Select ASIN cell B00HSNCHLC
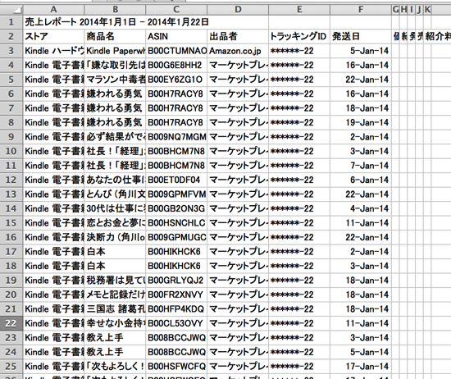Viewport: 451px width, 379px height. click(x=176, y=223)
